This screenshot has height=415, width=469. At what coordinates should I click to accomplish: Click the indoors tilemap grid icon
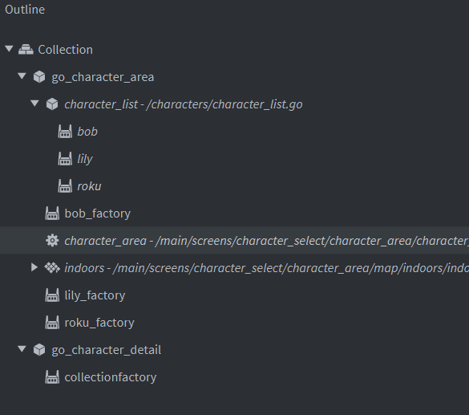pyautogui.click(x=52, y=267)
